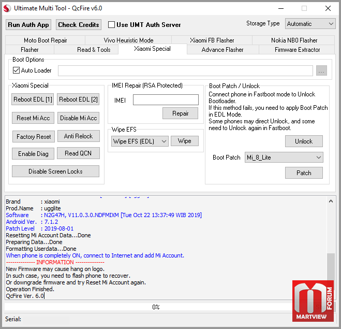Click the Reset Mi Acc button
This screenshot has height=329, width=341.
33,118
